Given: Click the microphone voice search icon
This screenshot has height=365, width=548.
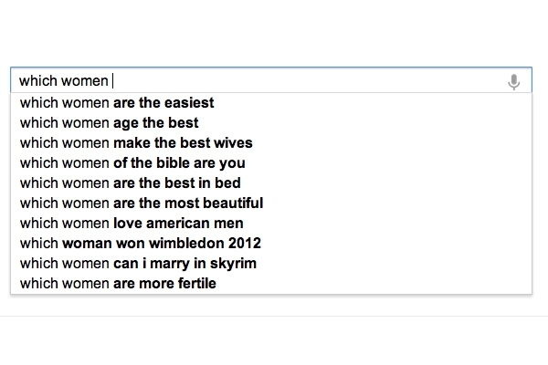Looking at the screenshot, I should 513,82.
